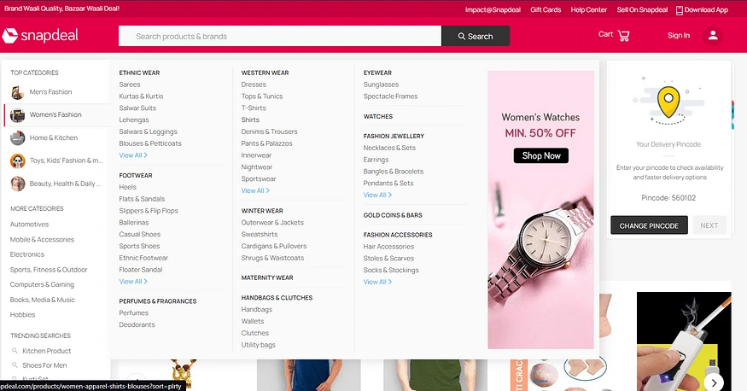Screen dimensions: 747x391
Task: Click the Shop Now button on watches banner
Action: (540, 155)
